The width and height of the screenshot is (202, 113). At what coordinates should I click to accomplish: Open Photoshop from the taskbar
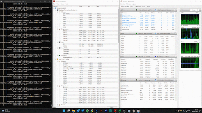(97, 111)
